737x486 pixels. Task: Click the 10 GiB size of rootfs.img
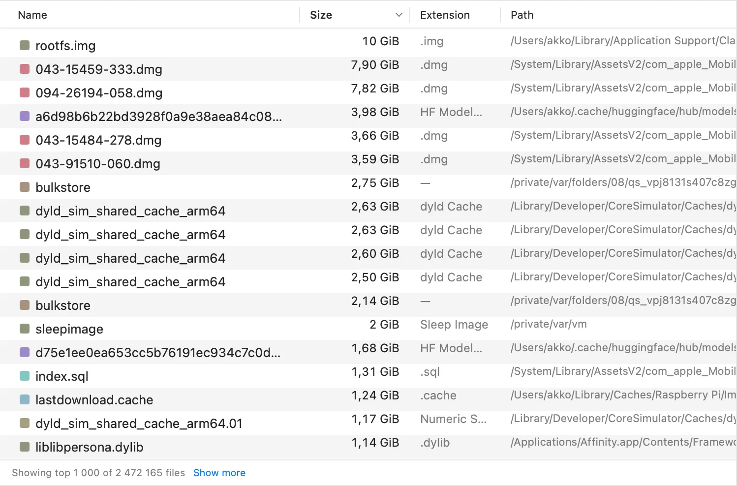tap(380, 41)
